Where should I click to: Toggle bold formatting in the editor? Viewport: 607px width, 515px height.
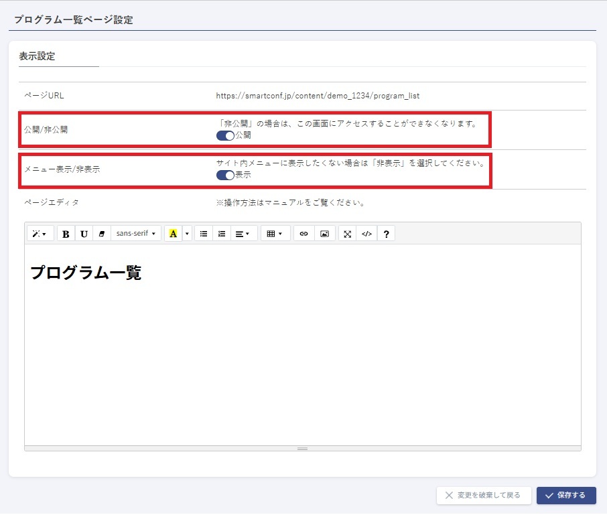[66, 234]
